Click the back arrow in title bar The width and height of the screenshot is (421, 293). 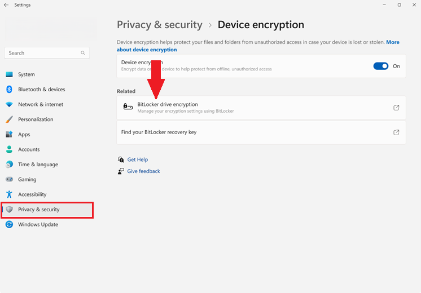[x=6, y=5]
